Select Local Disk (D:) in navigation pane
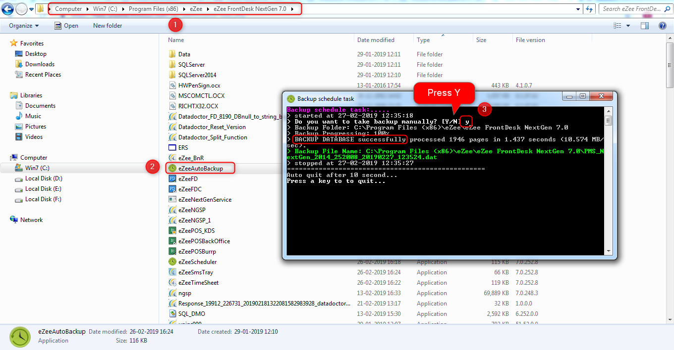 pos(44,178)
